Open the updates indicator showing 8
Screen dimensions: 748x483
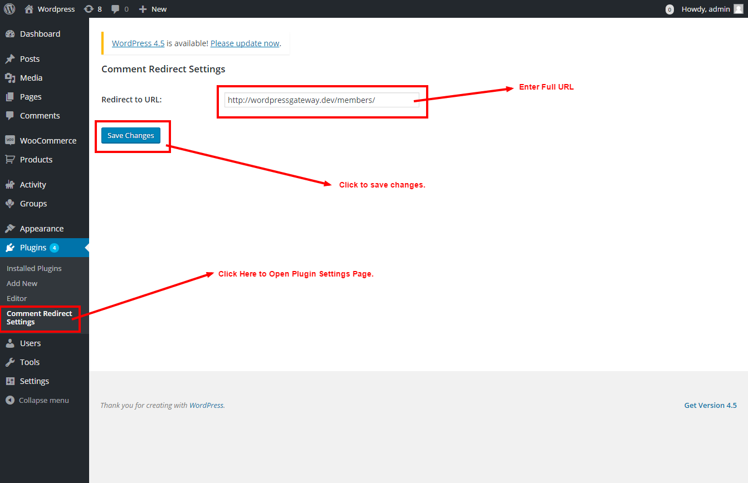coord(92,9)
